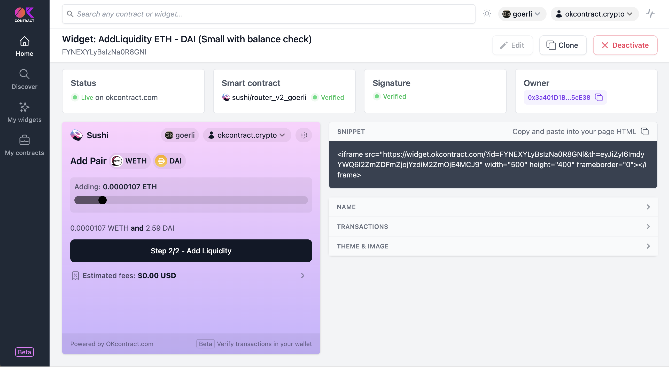Click the Beta tag in widget footer
669x367 pixels.
coord(205,344)
